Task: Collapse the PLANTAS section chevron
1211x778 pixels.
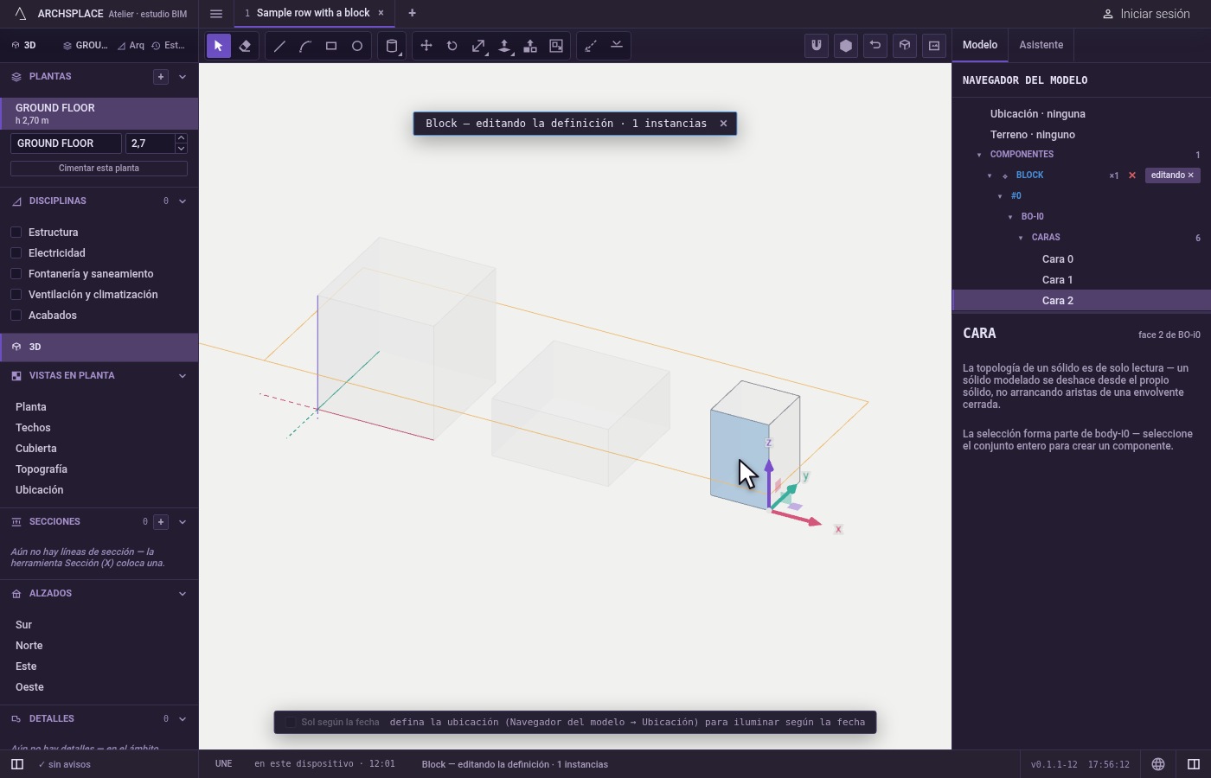Action: (183, 77)
